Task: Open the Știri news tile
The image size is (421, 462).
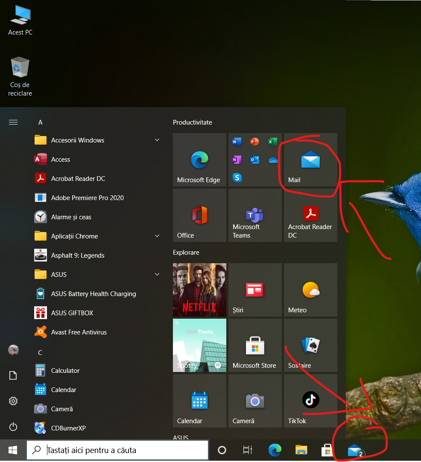Action: [x=255, y=290]
